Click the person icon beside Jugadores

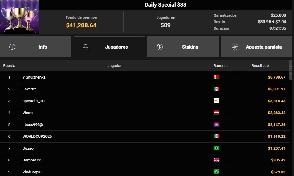(86, 47)
